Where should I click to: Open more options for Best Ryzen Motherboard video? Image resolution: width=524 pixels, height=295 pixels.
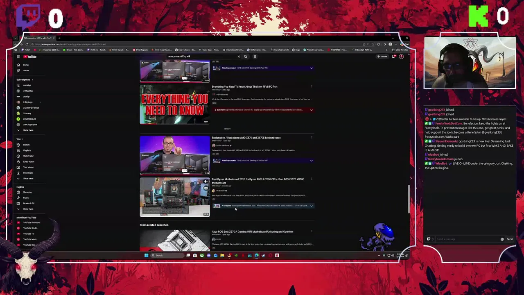(312, 179)
